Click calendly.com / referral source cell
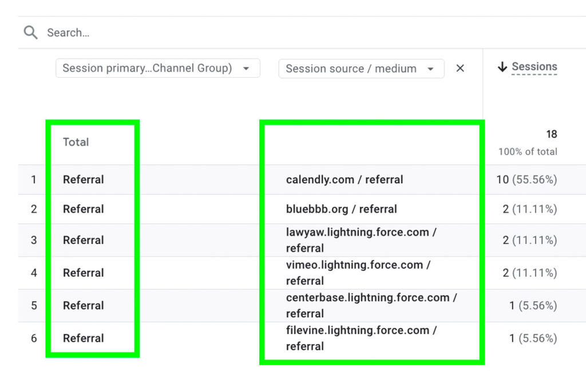Screen dimensions: 586x371 point(344,180)
